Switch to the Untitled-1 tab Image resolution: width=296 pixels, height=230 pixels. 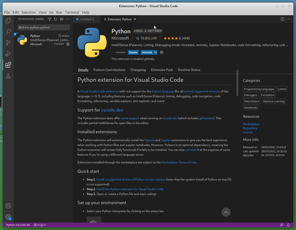(87, 19)
